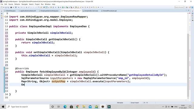Click the EmployeeRowMapper import line

(x=48, y=17)
